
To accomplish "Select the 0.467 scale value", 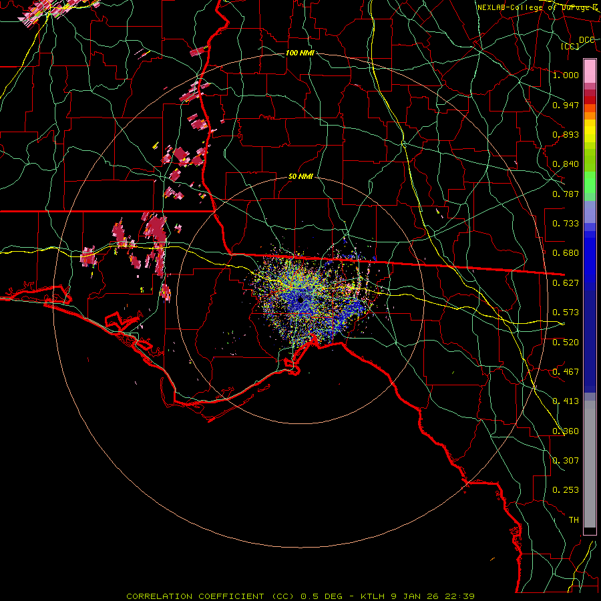I will (x=566, y=372).
